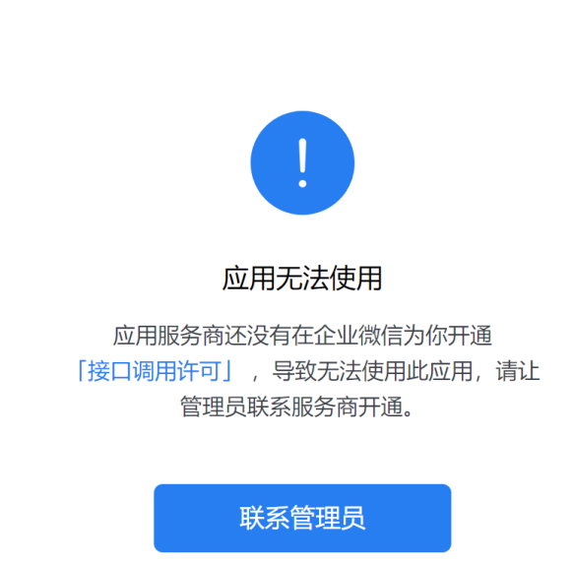The height and width of the screenshot is (565, 572).
Task: Open the 「接口调用许可」 link
Action: click(x=155, y=371)
